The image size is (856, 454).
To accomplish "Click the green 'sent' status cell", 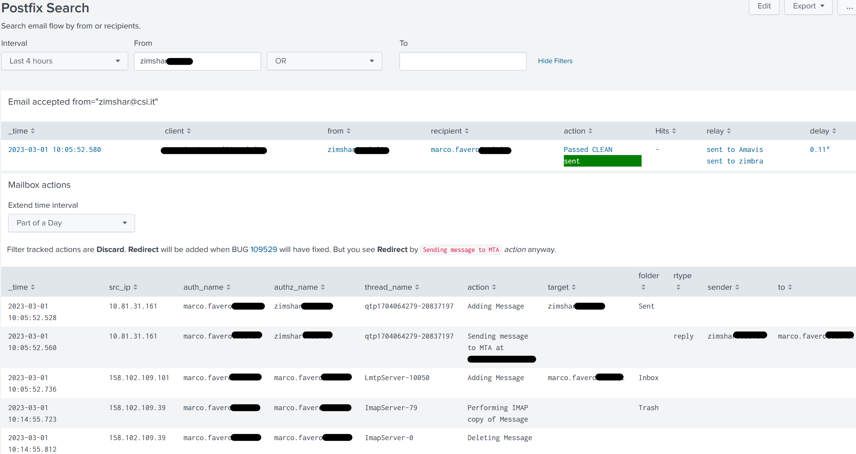I will coord(602,161).
